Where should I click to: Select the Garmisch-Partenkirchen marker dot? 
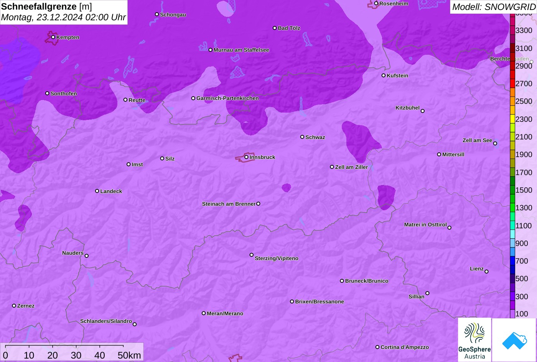coord(193,98)
